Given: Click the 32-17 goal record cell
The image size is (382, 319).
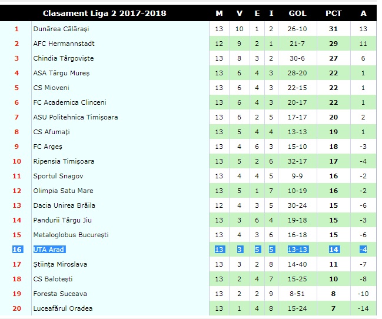Looking at the screenshot, I should [x=297, y=161].
